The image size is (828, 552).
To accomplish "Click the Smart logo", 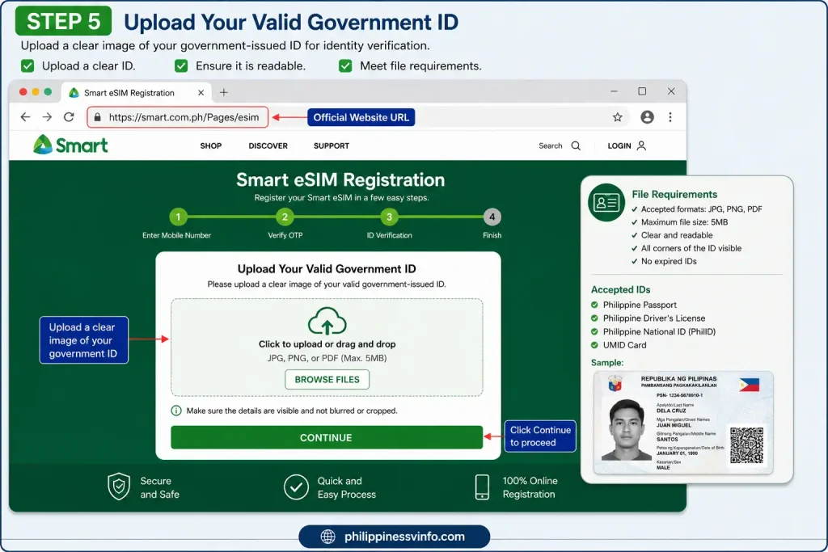I will click(70, 145).
